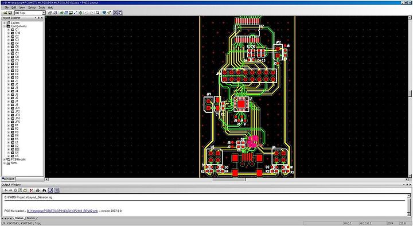Toggle the Output Window toolbar button
This screenshot has width=413, height=226.
pos(120,13)
